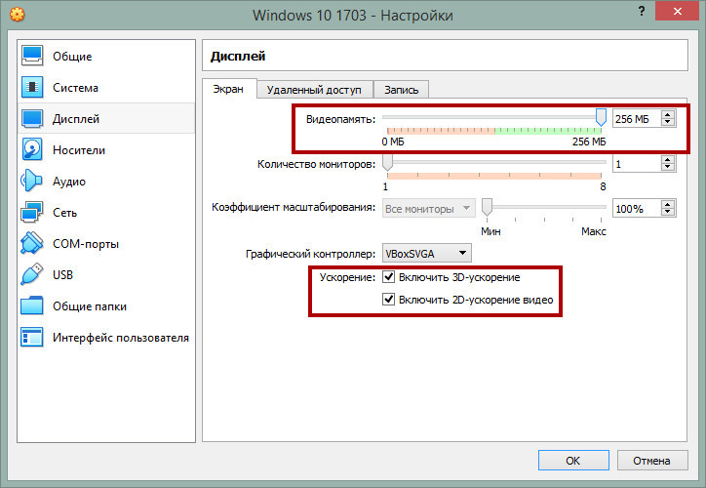Click the Система chip icon

pos(32,87)
